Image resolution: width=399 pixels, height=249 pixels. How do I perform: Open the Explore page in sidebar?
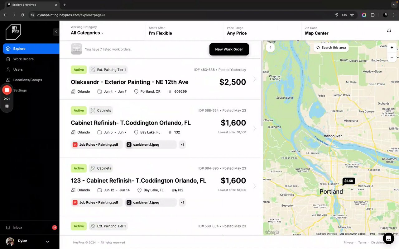click(31, 49)
